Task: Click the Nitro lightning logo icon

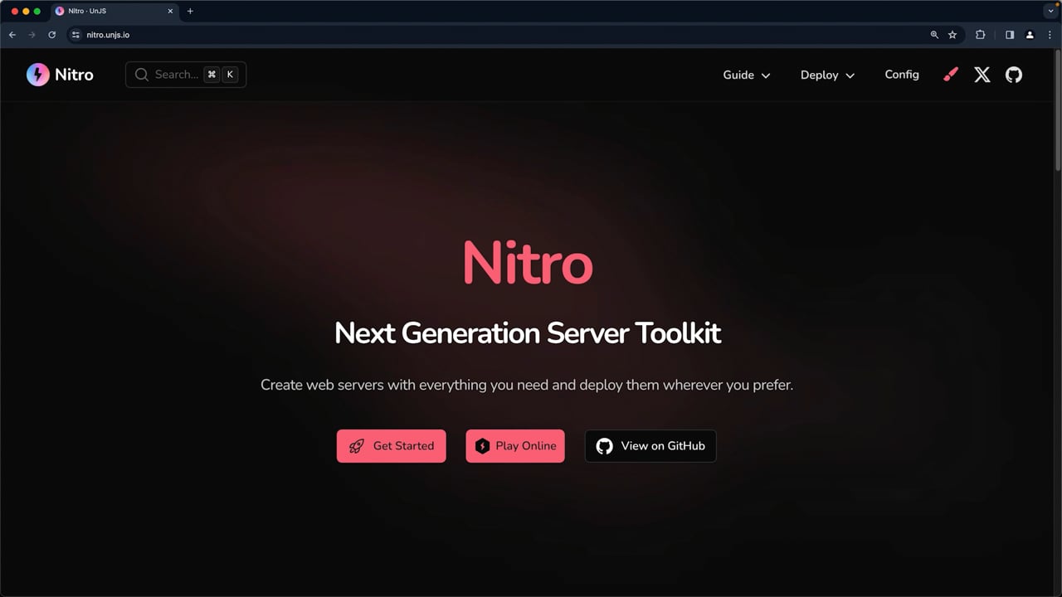Action: [x=37, y=75]
